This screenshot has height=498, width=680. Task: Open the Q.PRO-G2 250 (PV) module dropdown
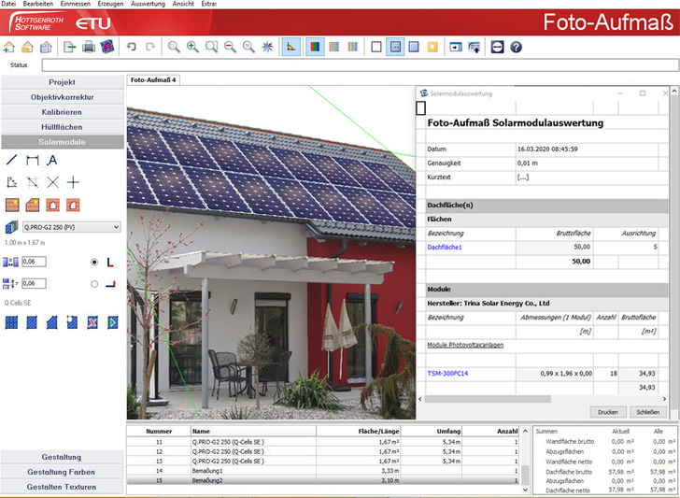[71, 226]
